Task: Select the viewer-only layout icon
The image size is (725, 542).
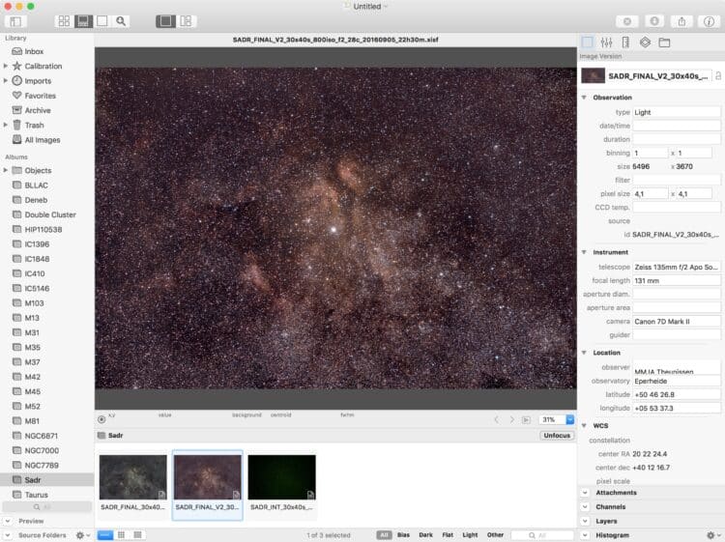Action: pos(102,21)
